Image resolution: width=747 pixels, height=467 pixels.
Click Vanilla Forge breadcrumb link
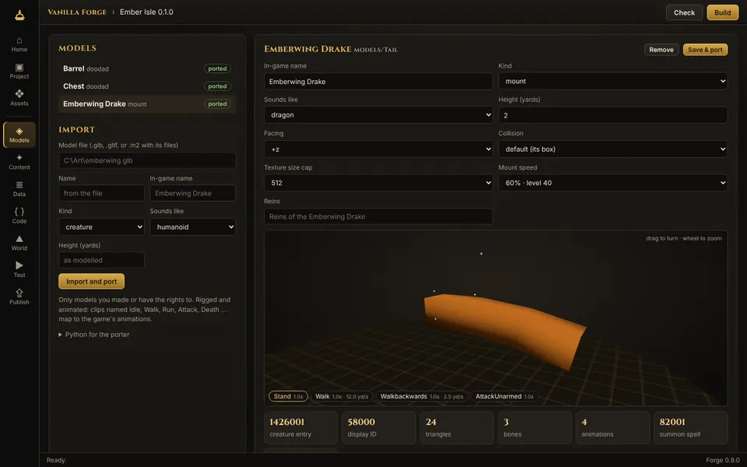[77, 12]
